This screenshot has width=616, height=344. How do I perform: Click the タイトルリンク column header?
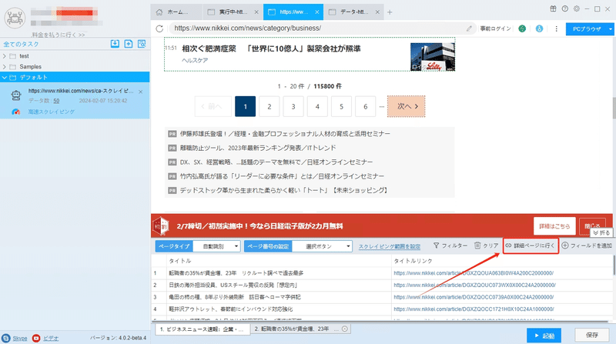click(413, 261)
